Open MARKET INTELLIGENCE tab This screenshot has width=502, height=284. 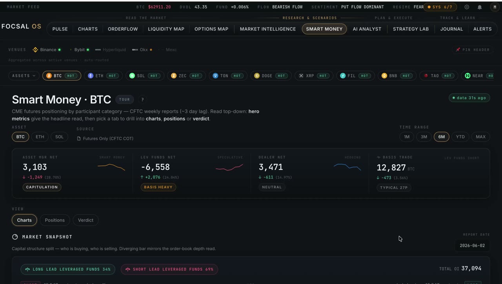268,29
